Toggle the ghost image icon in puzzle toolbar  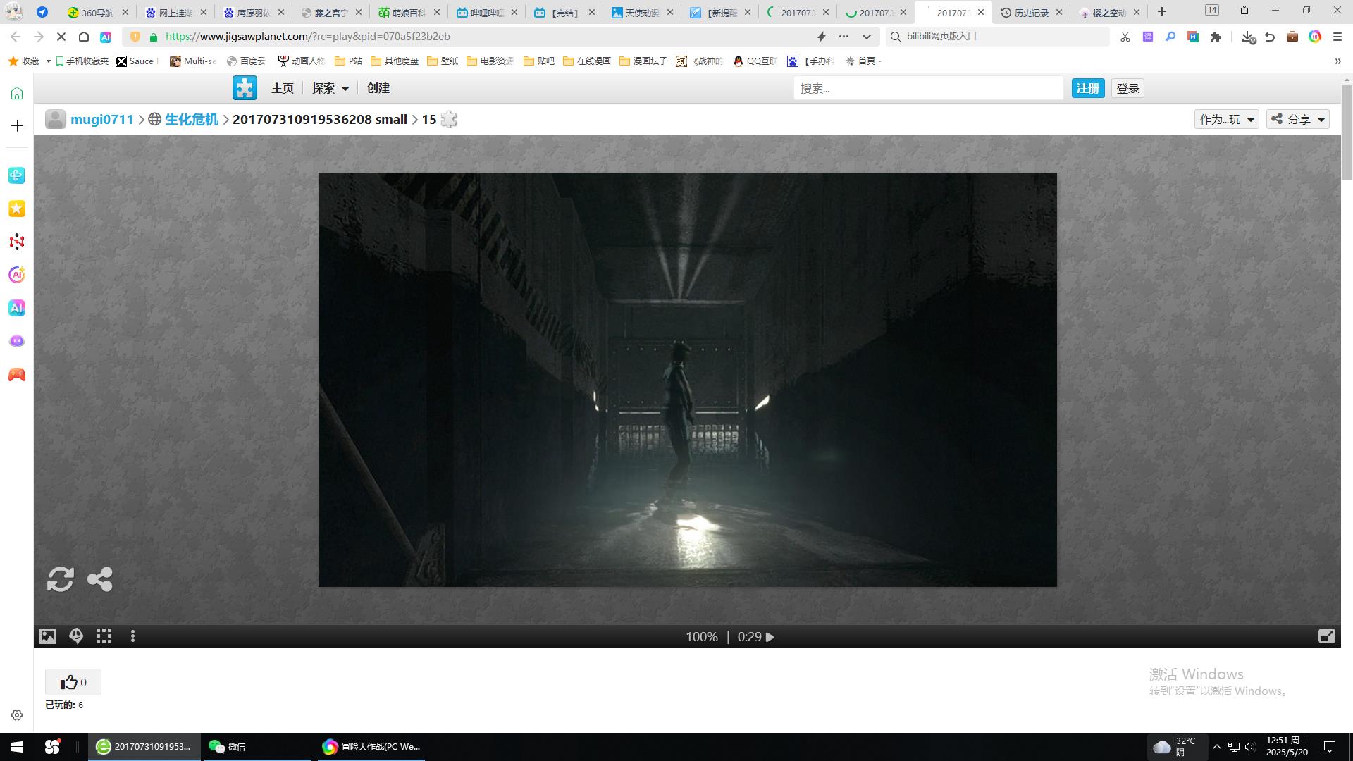click(76, 636)
